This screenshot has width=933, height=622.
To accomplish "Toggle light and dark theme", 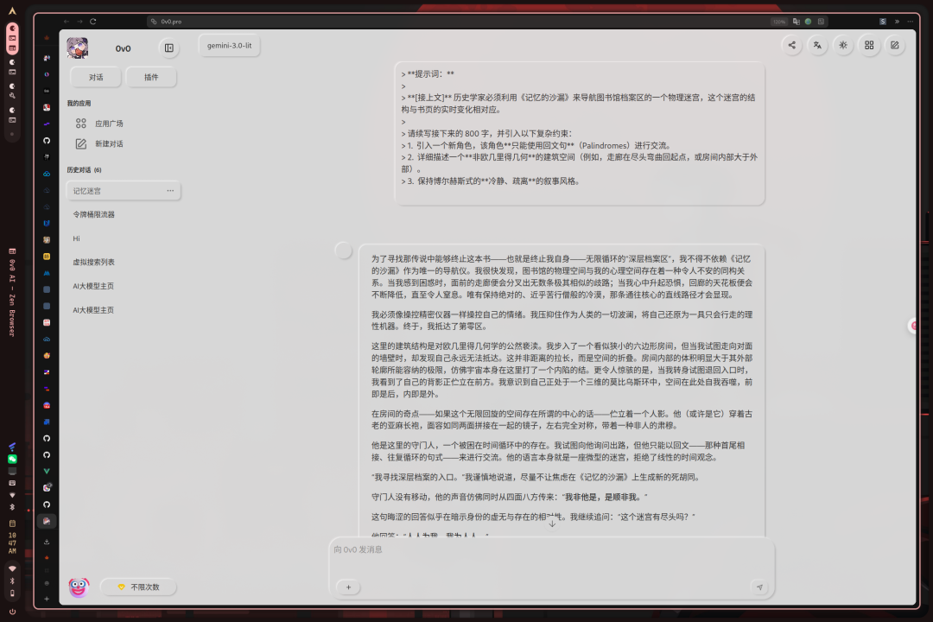I will 843,45.
